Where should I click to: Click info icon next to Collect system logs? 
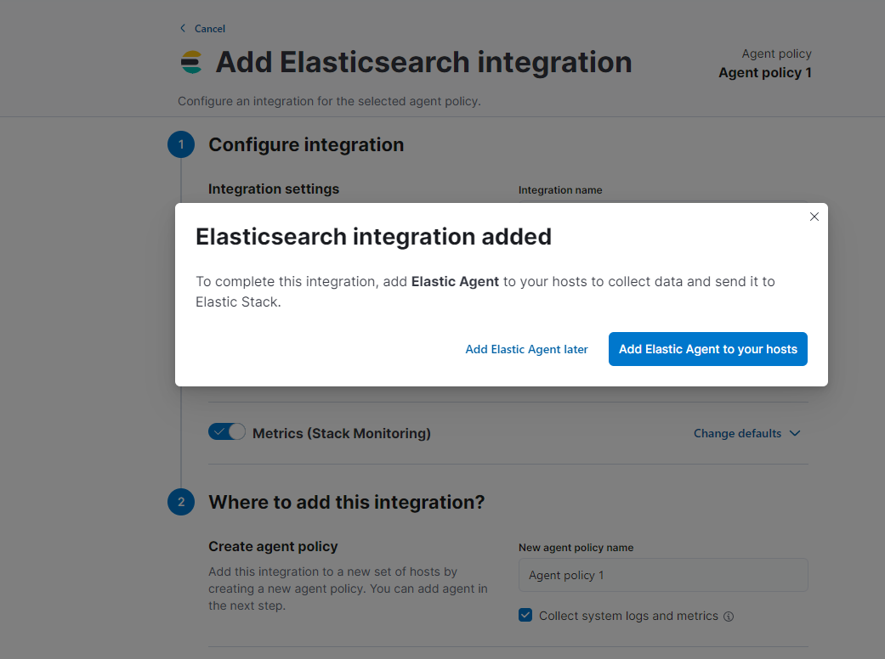729,617
